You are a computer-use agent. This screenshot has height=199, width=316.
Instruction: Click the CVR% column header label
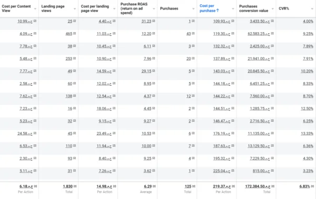pyautogui.click(x=284, y=8)
